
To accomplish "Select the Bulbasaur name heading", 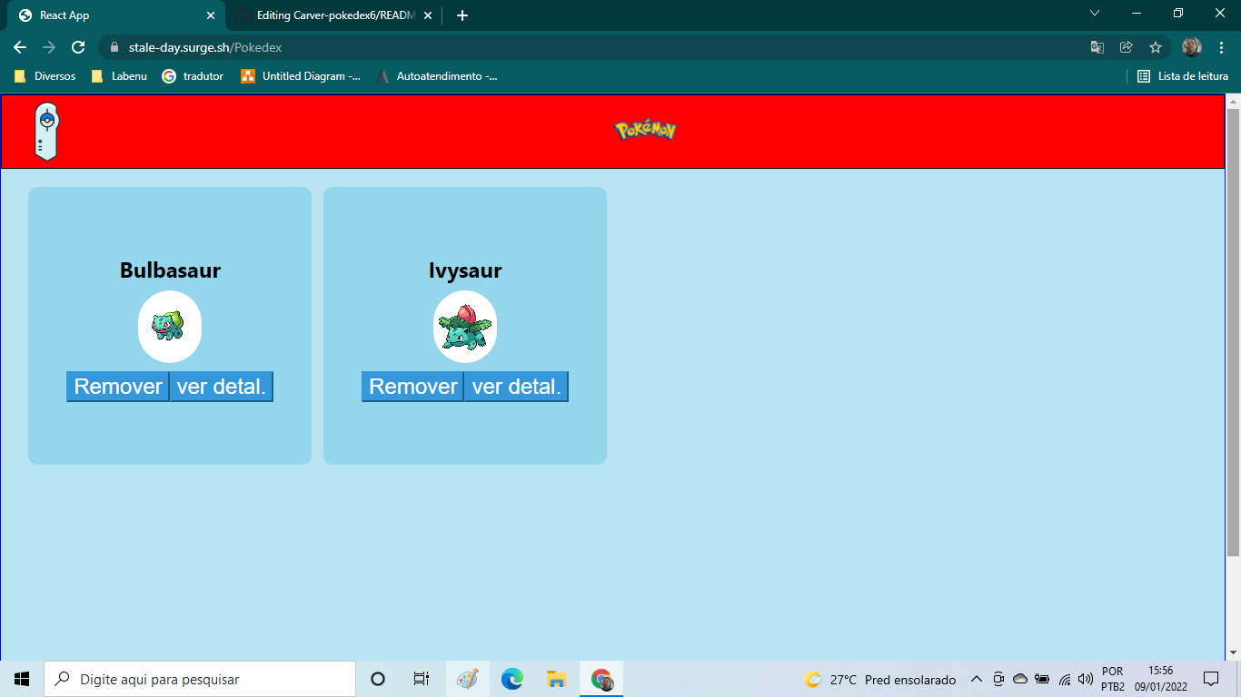I will point(170,270).
